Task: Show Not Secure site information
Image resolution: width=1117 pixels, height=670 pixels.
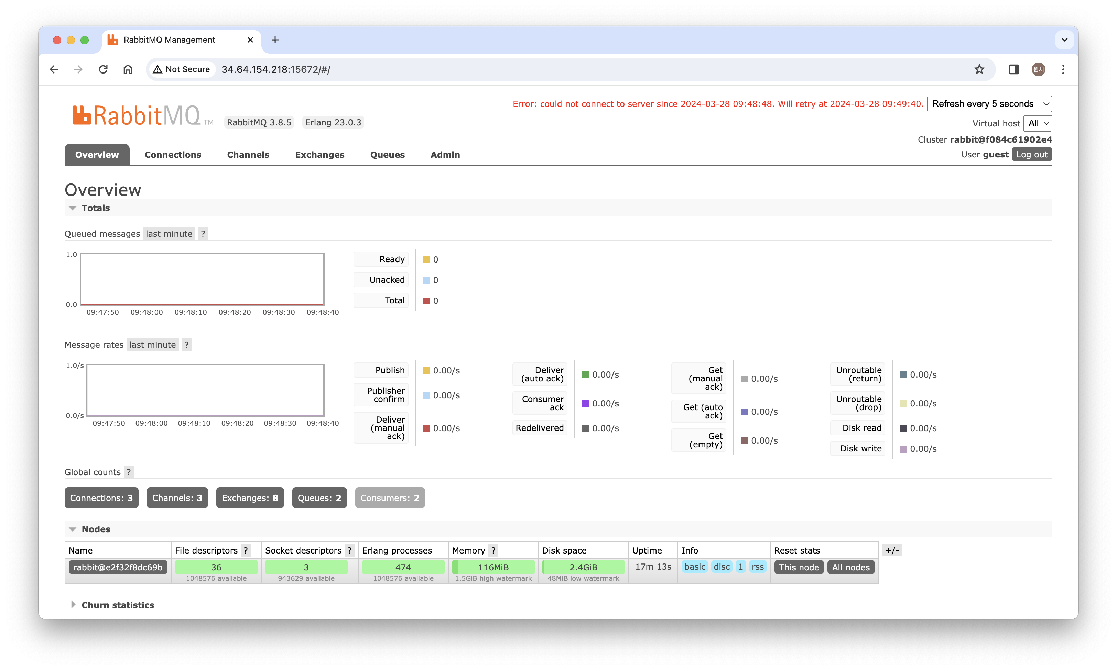Action: [x=182, y=69]
